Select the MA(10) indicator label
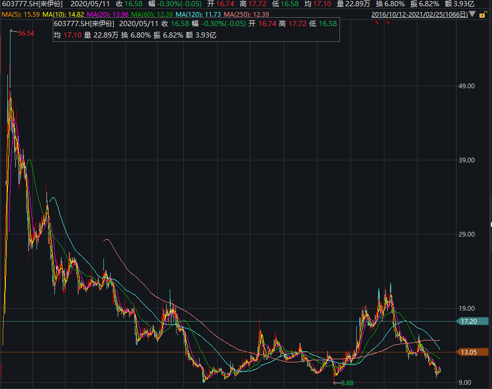The width and height of the screenshot is (492, 389). point(63,15)
